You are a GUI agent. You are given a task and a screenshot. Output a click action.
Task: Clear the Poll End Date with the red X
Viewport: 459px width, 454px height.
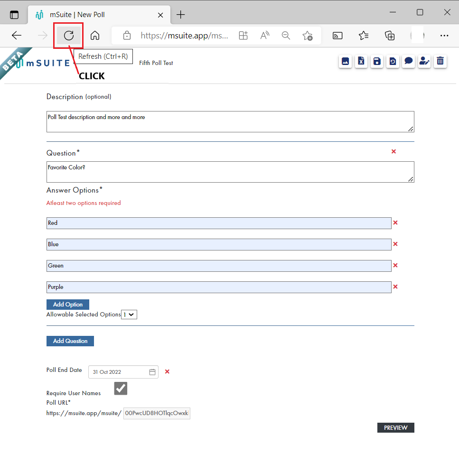tap(167, 372)
